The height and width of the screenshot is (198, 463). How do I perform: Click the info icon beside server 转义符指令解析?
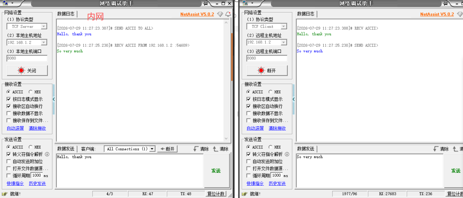[x=47, y=154]
